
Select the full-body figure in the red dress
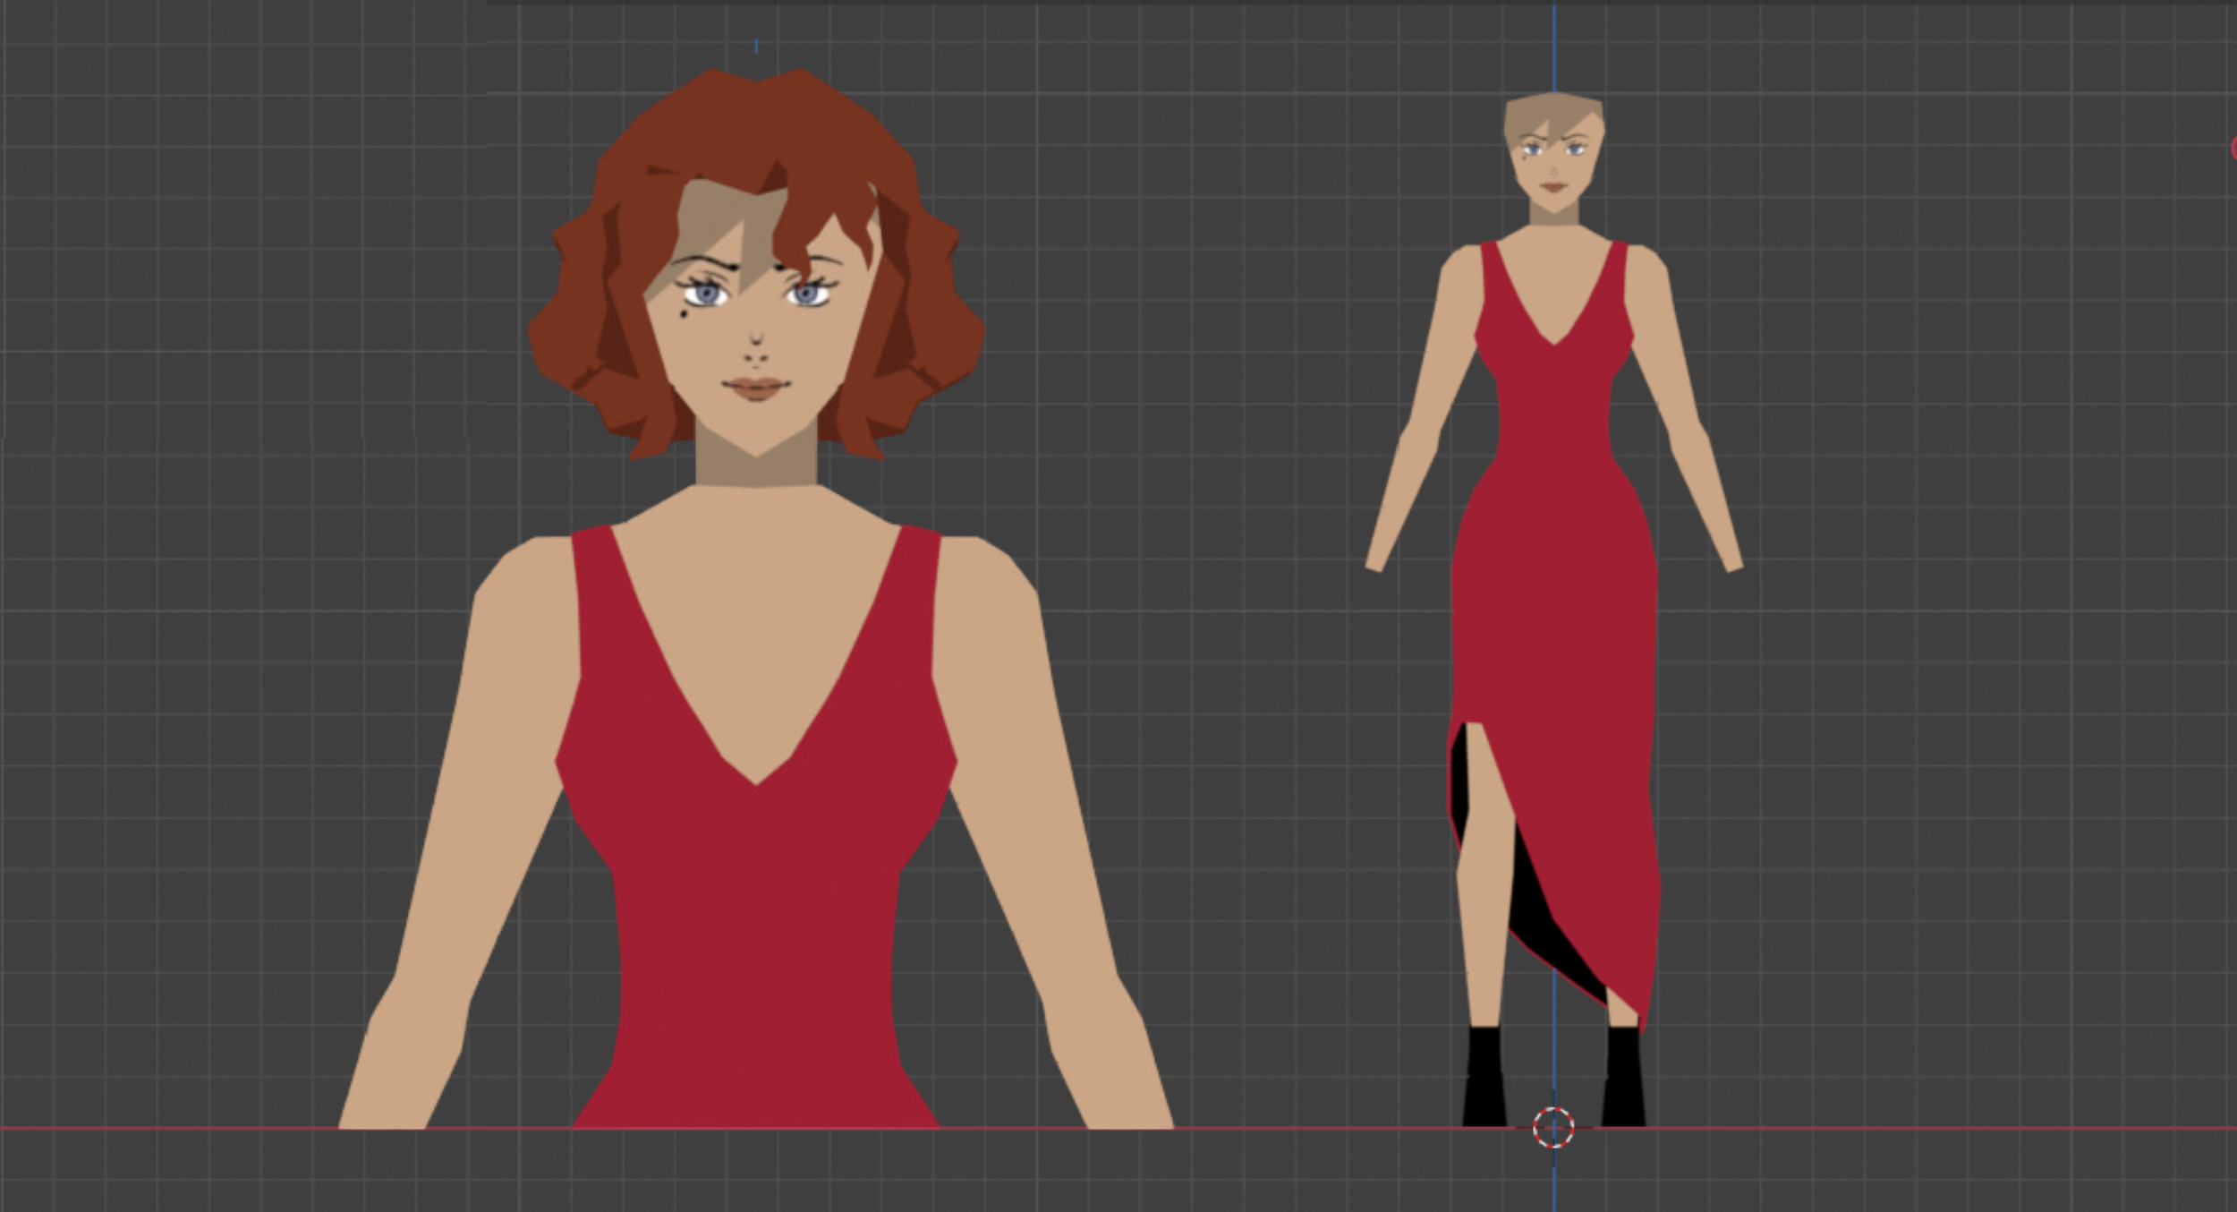pos(1554,609)
